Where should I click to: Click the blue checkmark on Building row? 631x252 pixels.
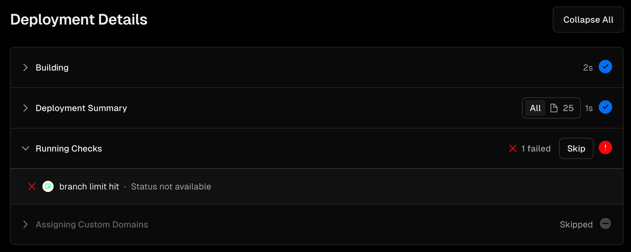tap(605, 67)
